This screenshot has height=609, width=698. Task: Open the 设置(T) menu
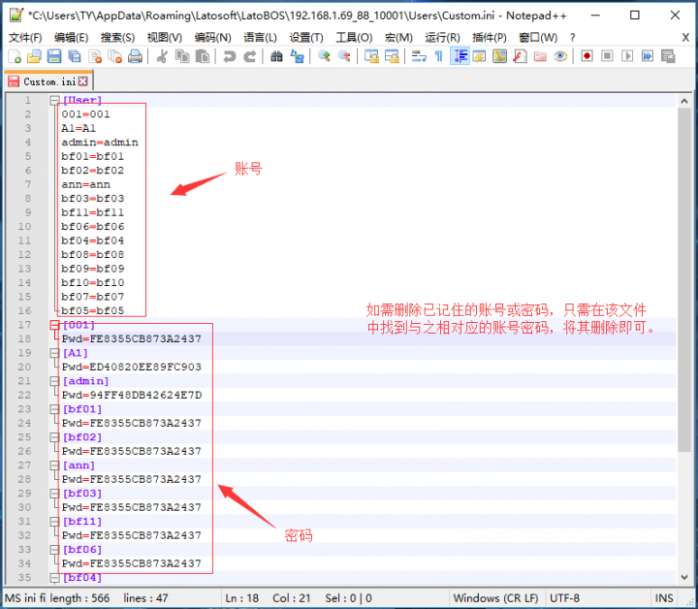(x=306, y=38)
